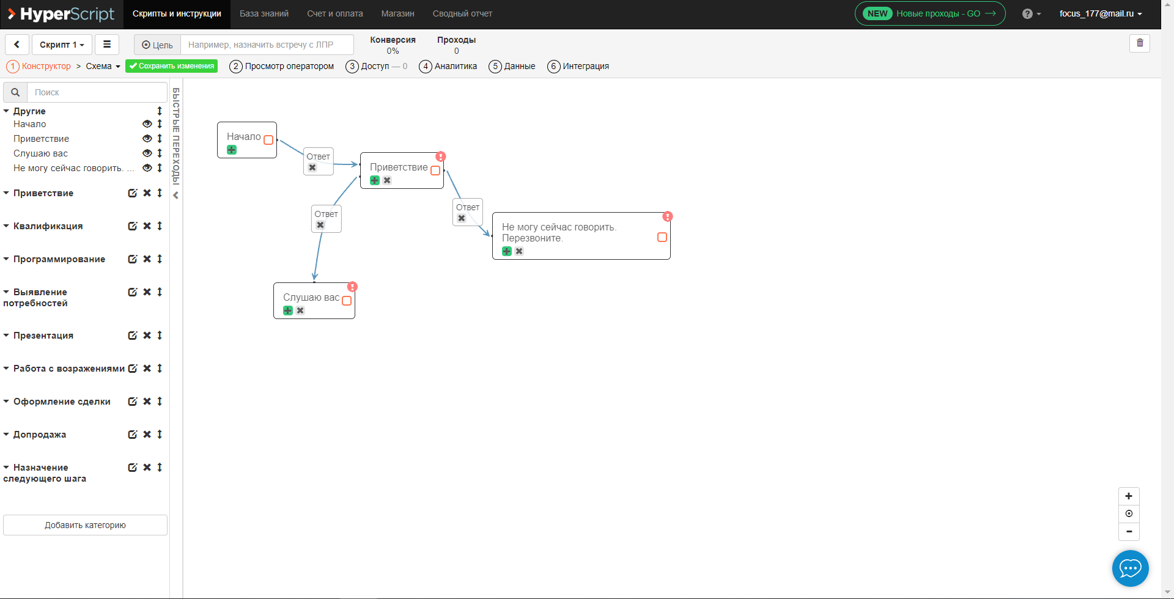Click the back arrow button
The width and height of the screenshot is (1174, 599).
(x=17, y=45)
